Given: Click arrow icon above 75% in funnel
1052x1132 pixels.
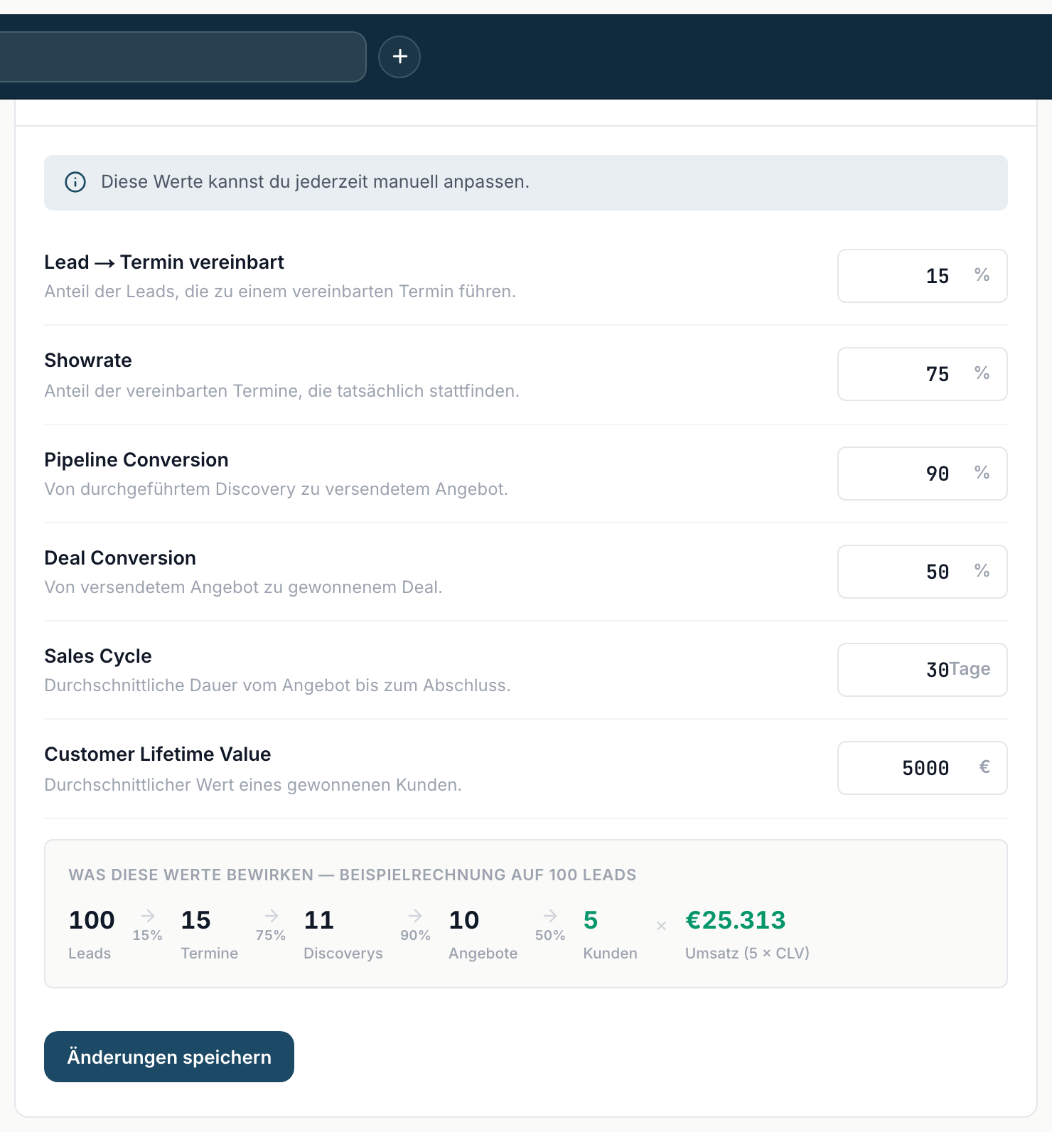Looking at the screenshot, I should [x=272, y=916].
